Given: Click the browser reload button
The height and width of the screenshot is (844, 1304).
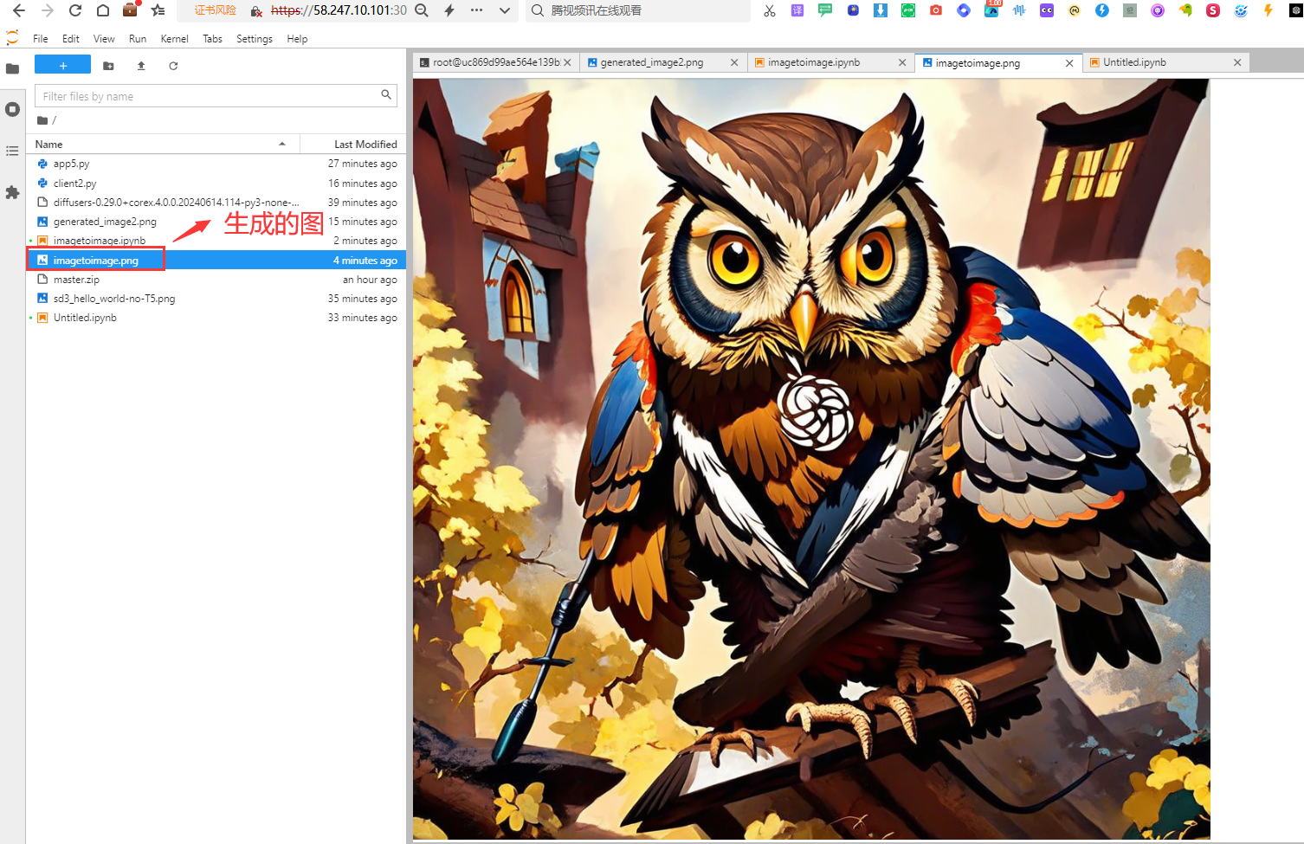Looking at the screenshot, I should click(75, 10).
